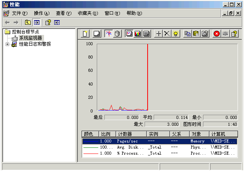Click the 对象 column header
Screen dimensions: 244x171
[199, 134]
